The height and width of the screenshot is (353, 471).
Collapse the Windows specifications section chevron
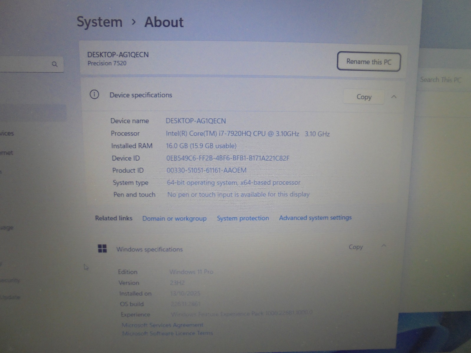coord(384,246)
